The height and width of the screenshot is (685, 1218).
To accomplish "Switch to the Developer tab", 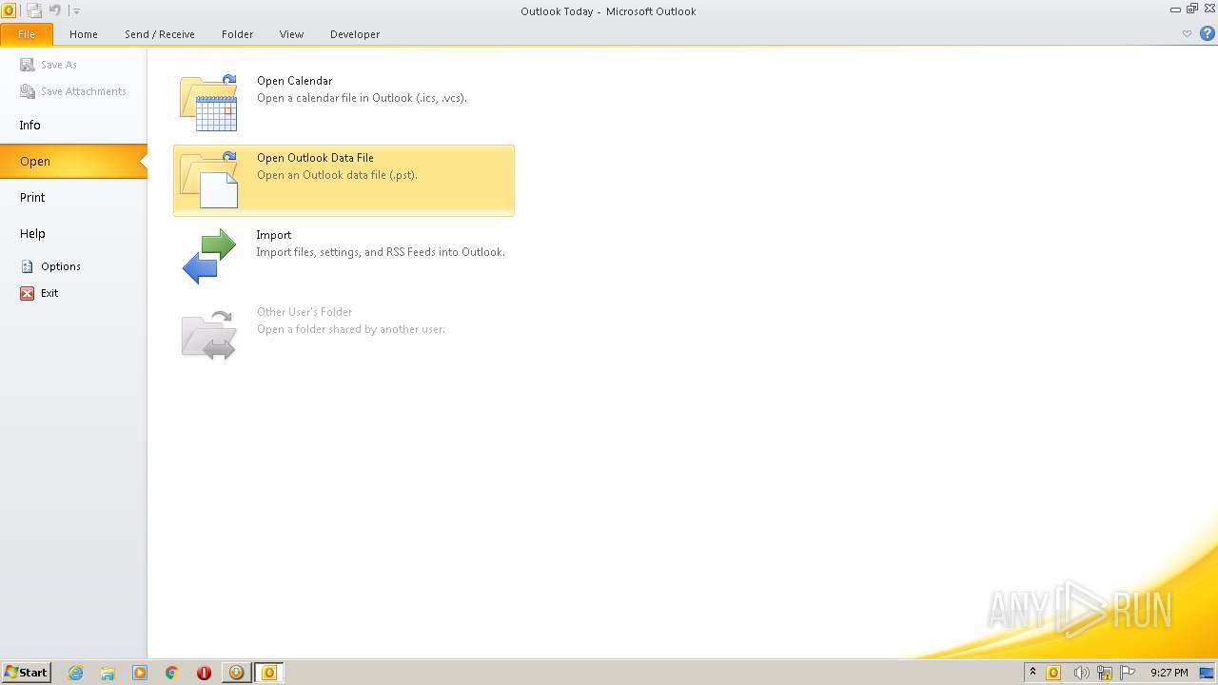I will pos(355,34).
